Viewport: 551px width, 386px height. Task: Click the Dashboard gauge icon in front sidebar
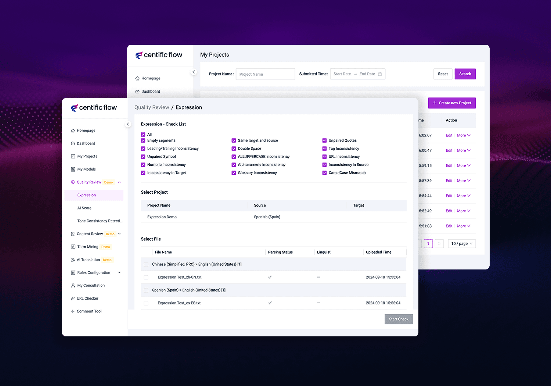click(x=73, y=143)
